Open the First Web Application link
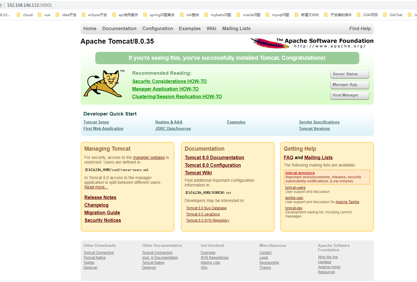Screen dimensions: 417x282 (x=103, y=128)
